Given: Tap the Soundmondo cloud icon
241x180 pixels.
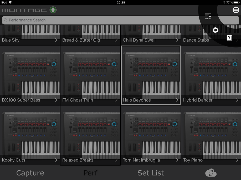Looking at the screenshot, I should 211,173.
